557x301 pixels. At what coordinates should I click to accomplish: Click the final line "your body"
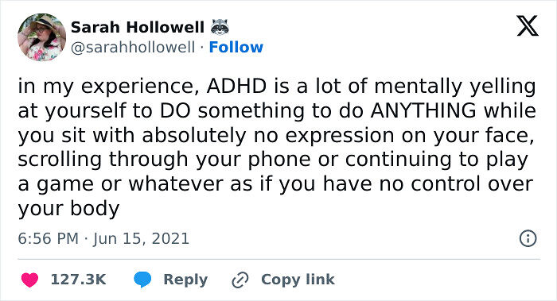click(x=68, y=209)
